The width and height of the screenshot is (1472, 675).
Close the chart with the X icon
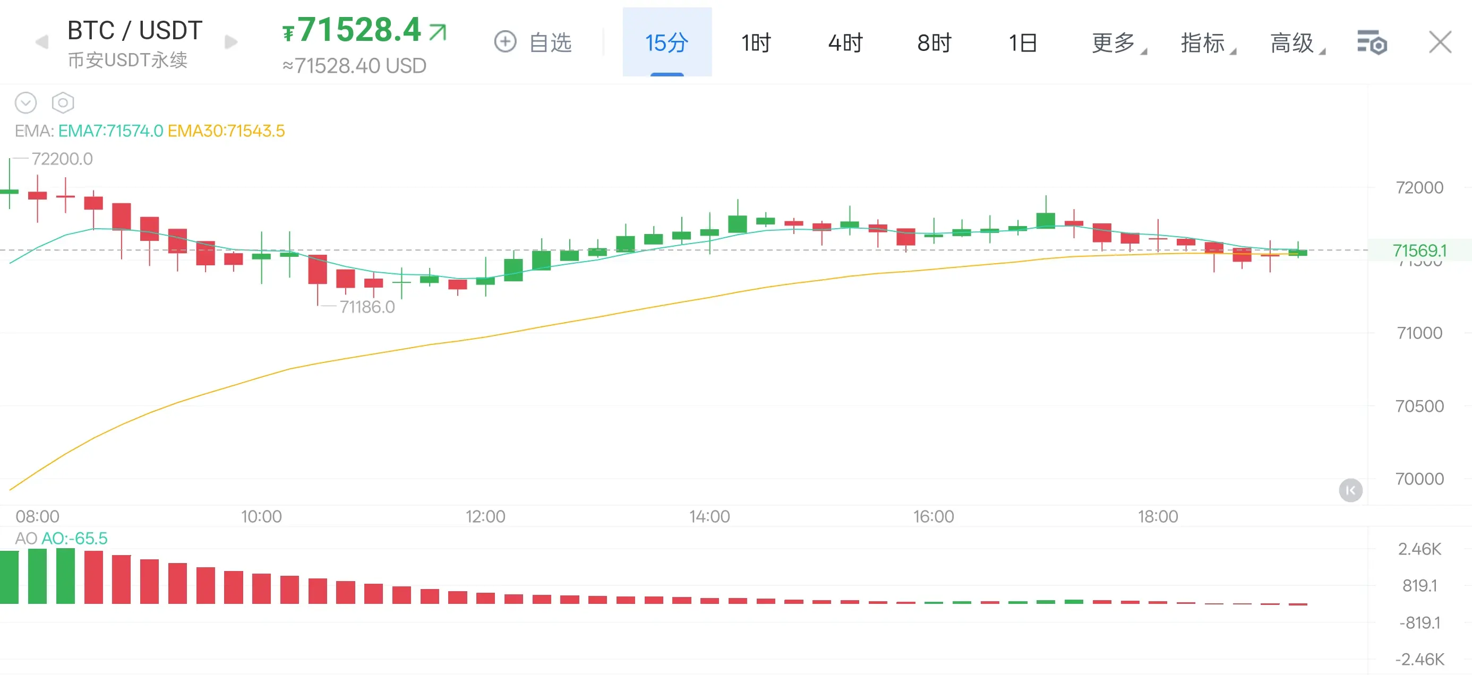[1440, 42]
